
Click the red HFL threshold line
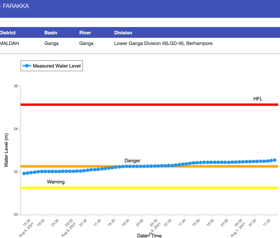click(137, 104)
